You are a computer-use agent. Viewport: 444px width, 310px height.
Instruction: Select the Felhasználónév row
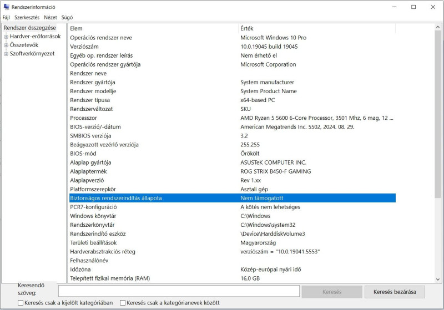(x=232, y=261)
